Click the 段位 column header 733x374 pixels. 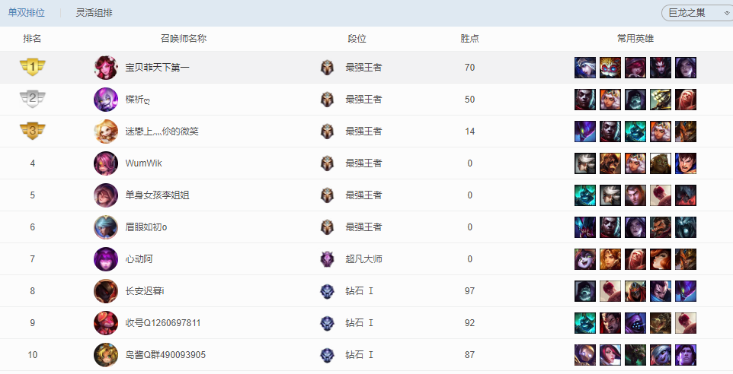[x=357, y=39]
